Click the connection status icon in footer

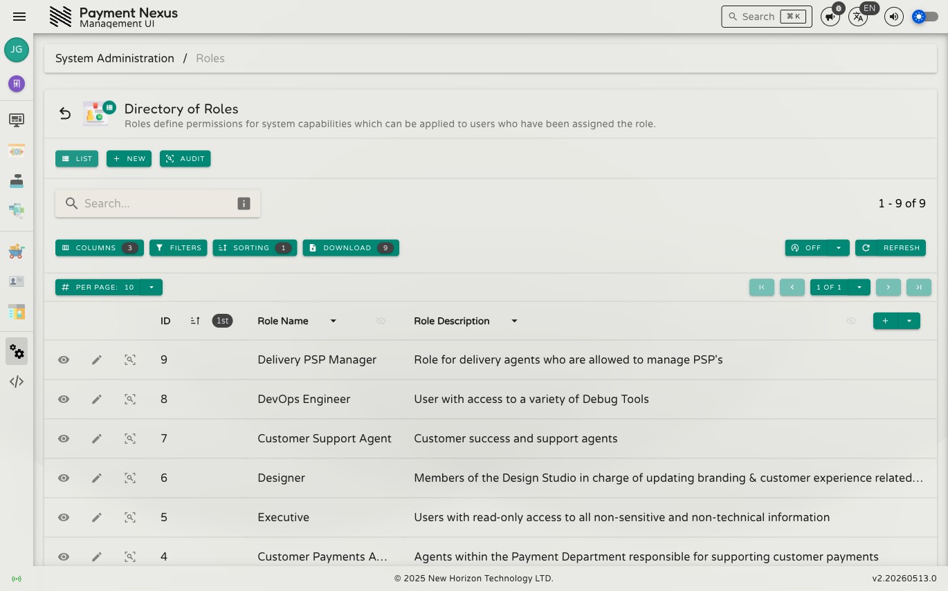click(17, 579)
